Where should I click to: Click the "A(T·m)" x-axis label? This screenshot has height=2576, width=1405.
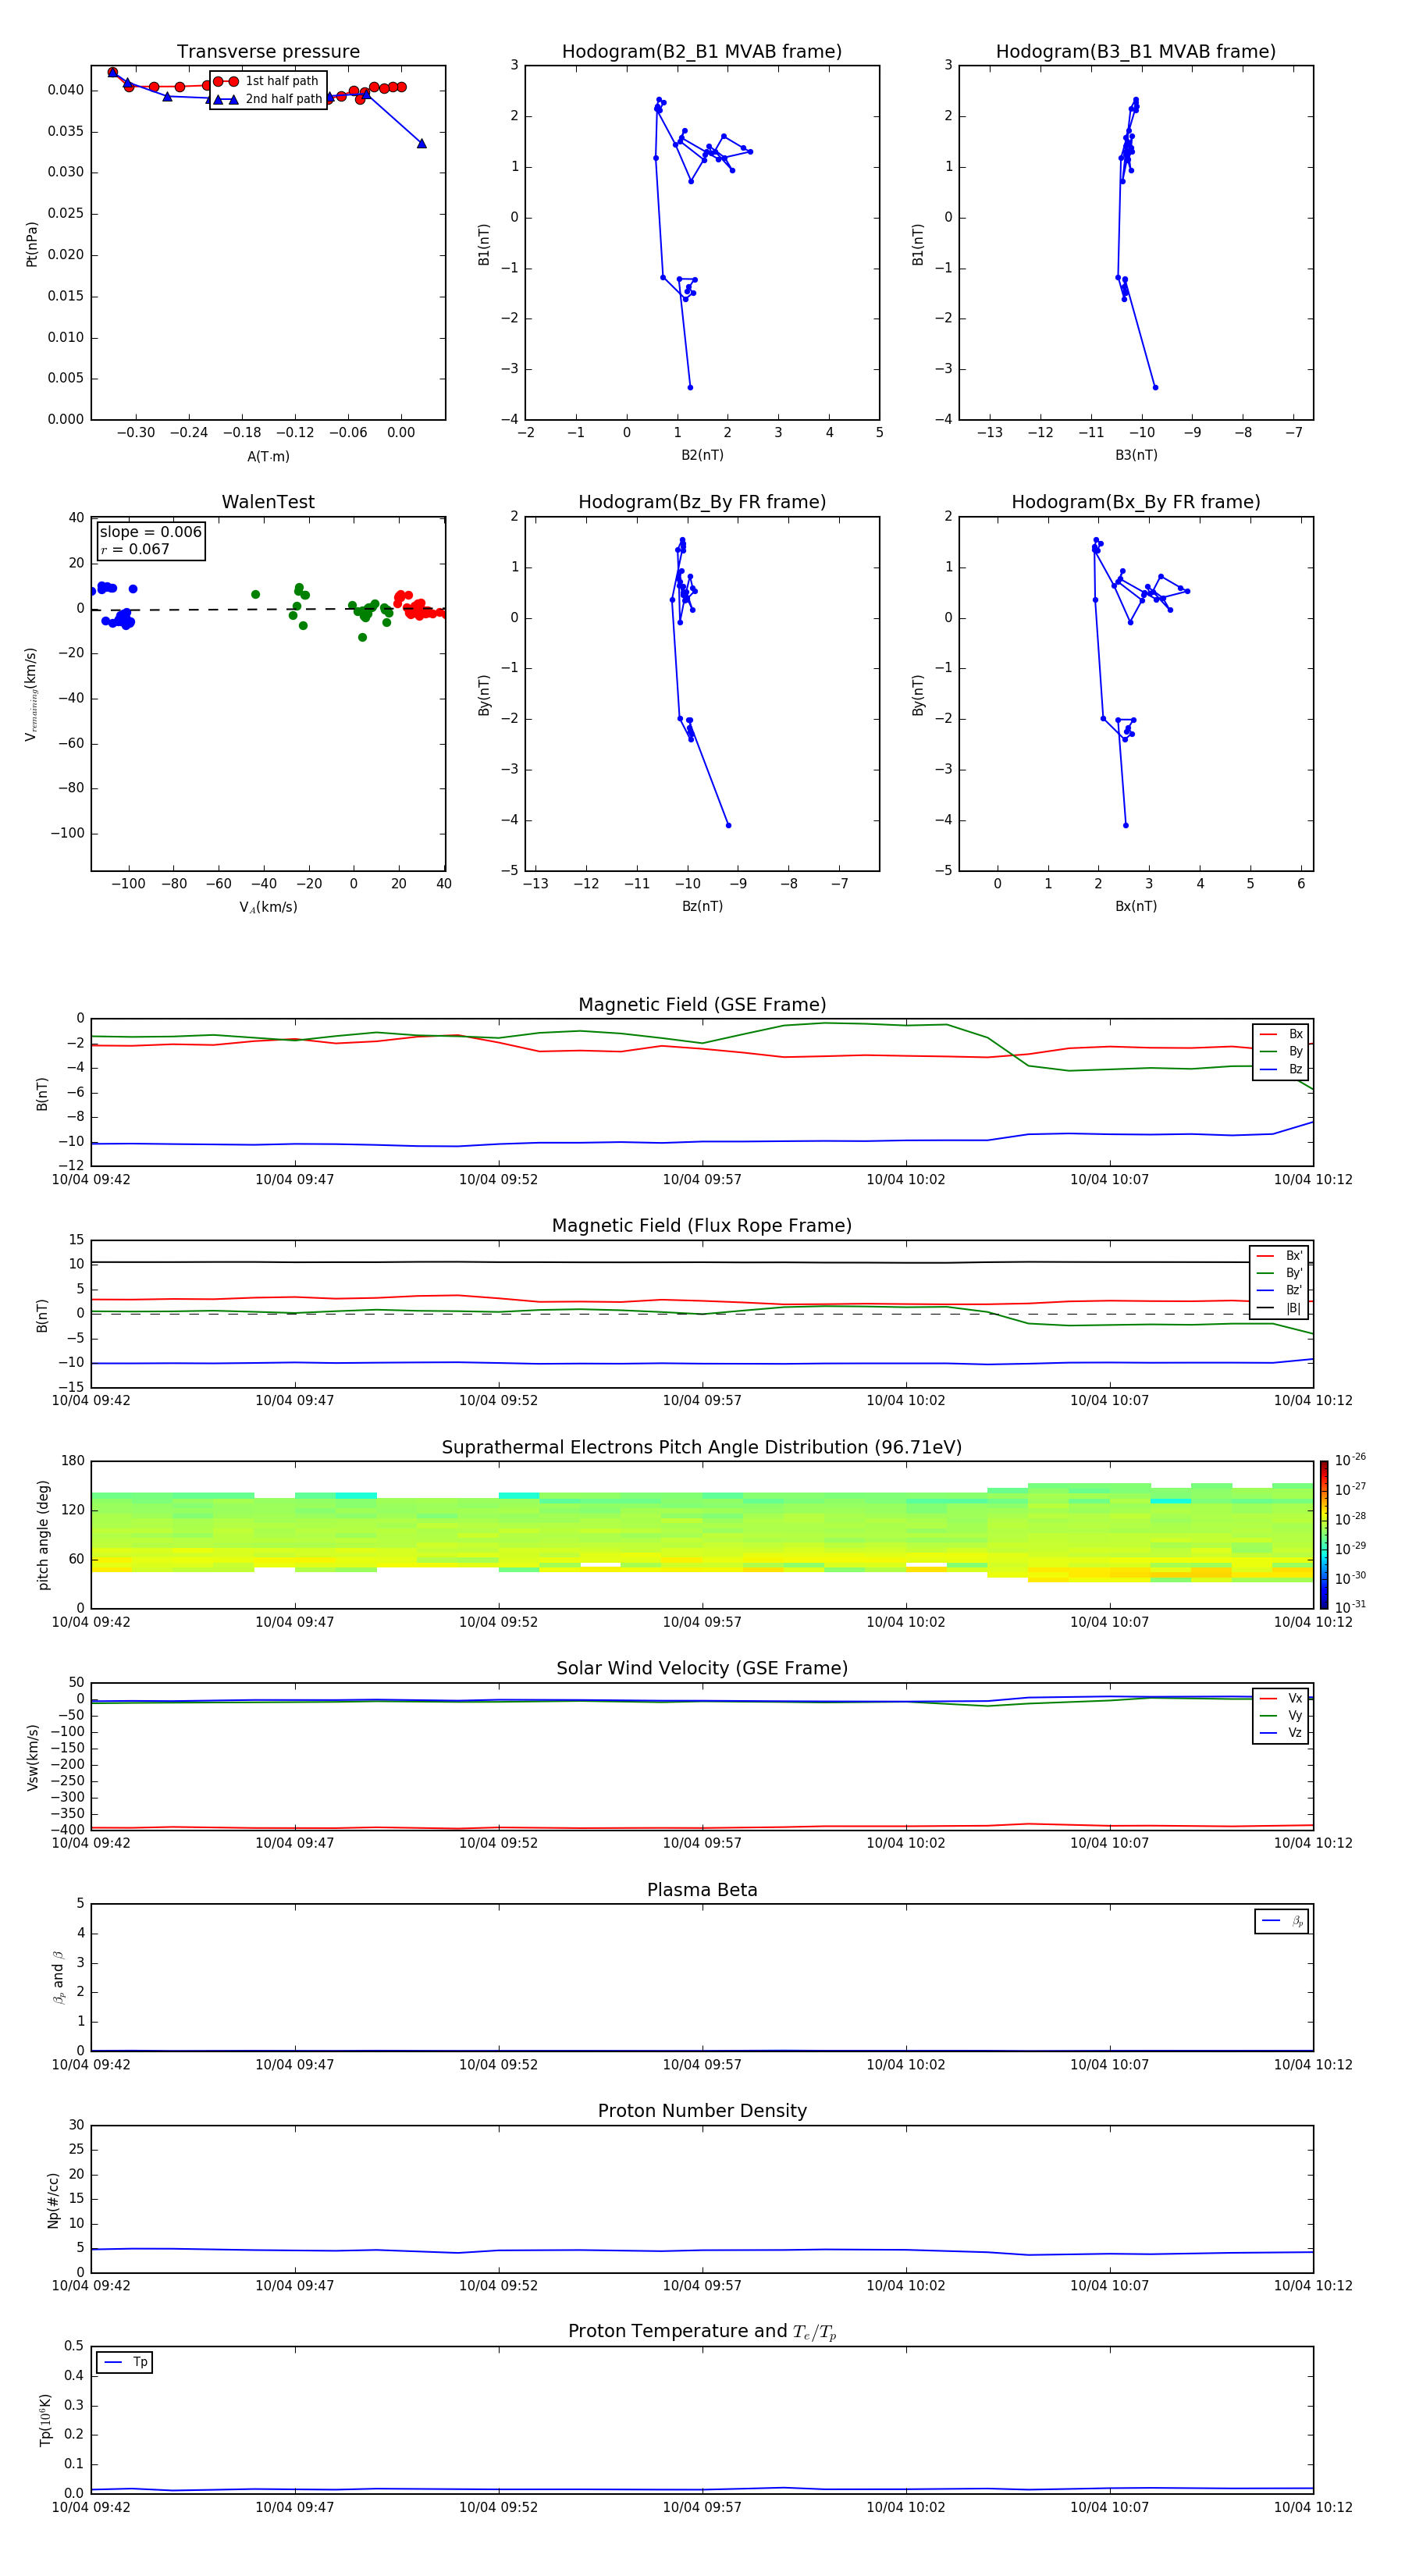[x=268, y=457]
